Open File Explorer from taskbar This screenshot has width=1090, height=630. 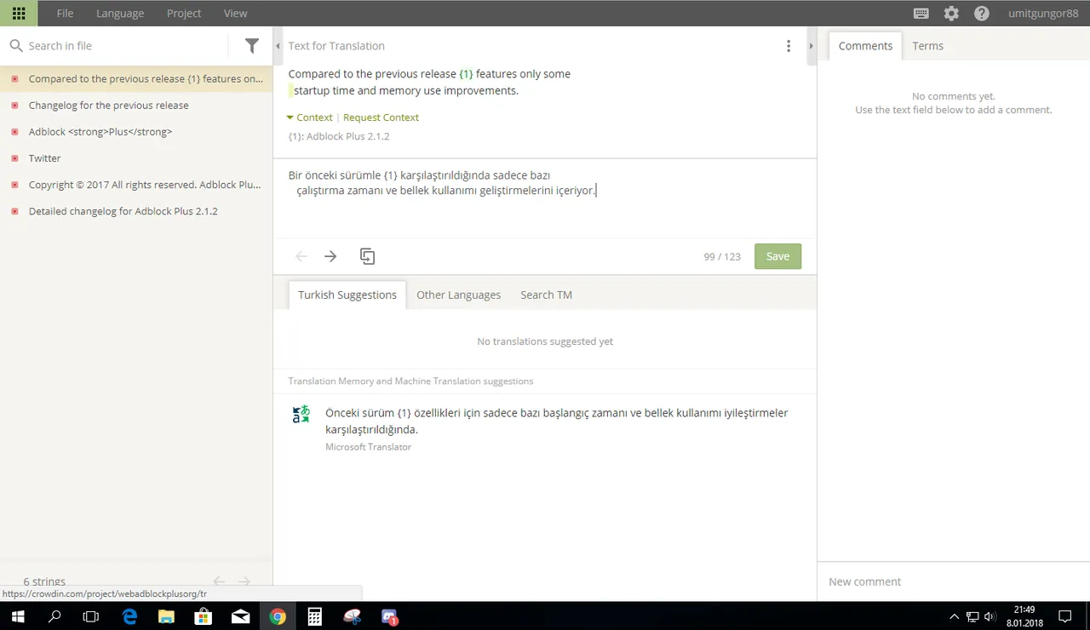166,616
